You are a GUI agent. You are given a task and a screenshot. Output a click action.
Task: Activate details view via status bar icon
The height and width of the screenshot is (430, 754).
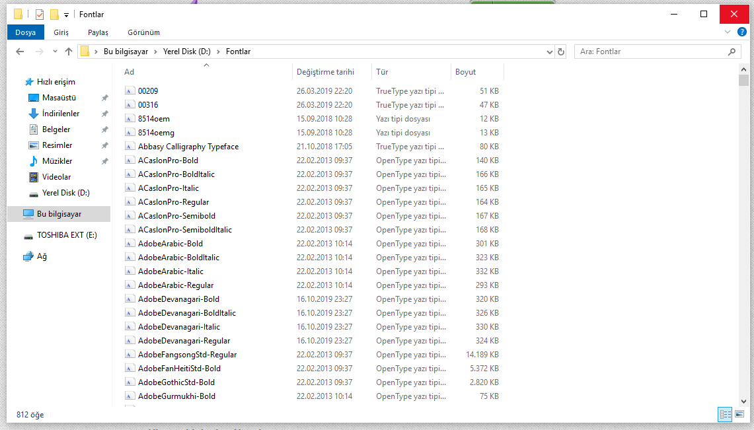pos(725,414)
